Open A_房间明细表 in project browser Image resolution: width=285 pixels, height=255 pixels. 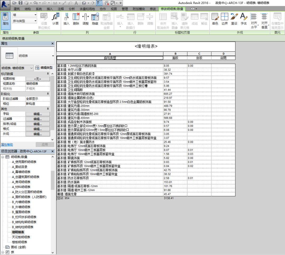21,182
